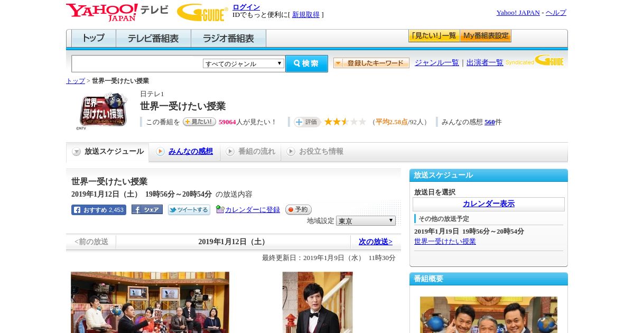Open the 560 reviews count link
Screen dimensions: 634x333
pos(490,122)
